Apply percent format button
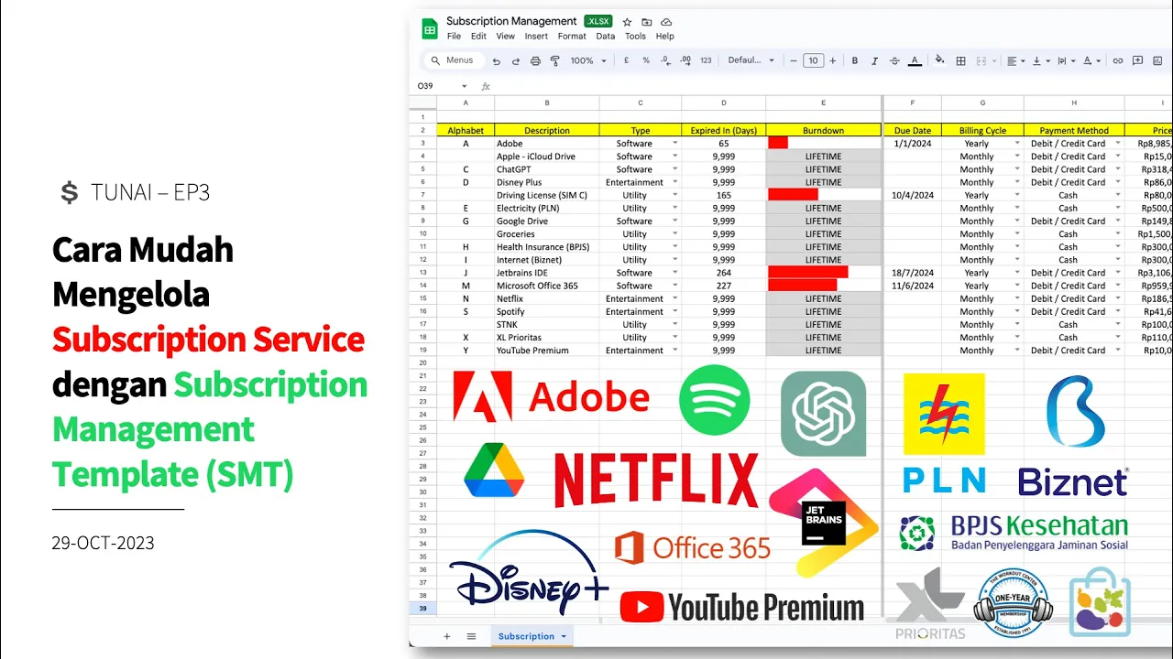This screenshot has width=1173, height=659. [x=646, y=60]
